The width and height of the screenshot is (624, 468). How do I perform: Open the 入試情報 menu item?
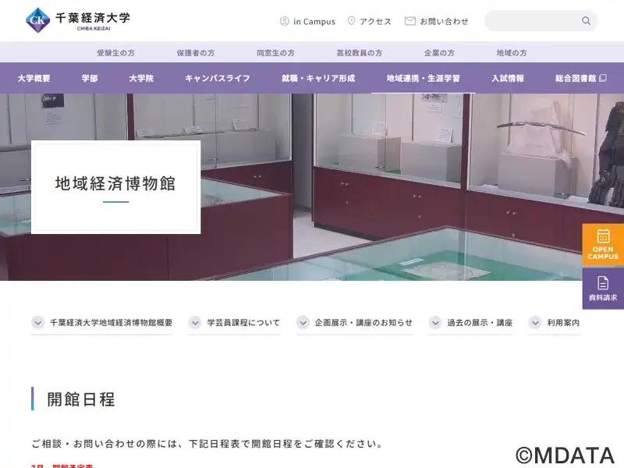click(508, 79)
